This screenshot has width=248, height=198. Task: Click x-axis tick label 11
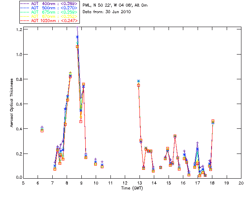tap(110, 183)
